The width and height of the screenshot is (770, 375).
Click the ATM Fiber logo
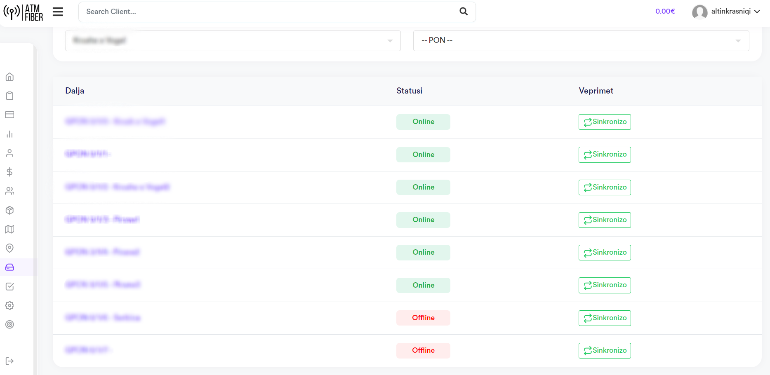point(23,12)
